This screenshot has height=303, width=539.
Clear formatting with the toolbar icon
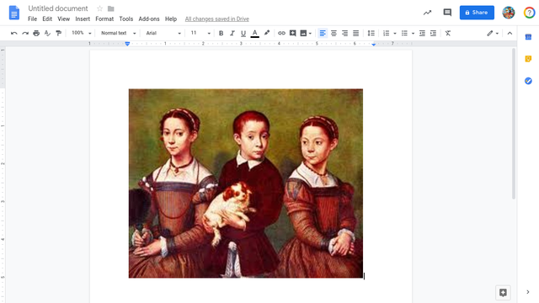point(447,34)
